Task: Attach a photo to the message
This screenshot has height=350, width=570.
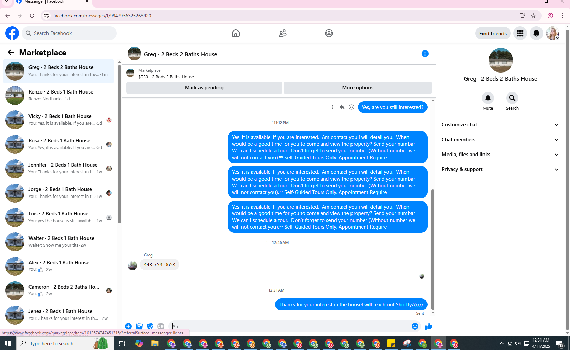Action: (139, 326)
